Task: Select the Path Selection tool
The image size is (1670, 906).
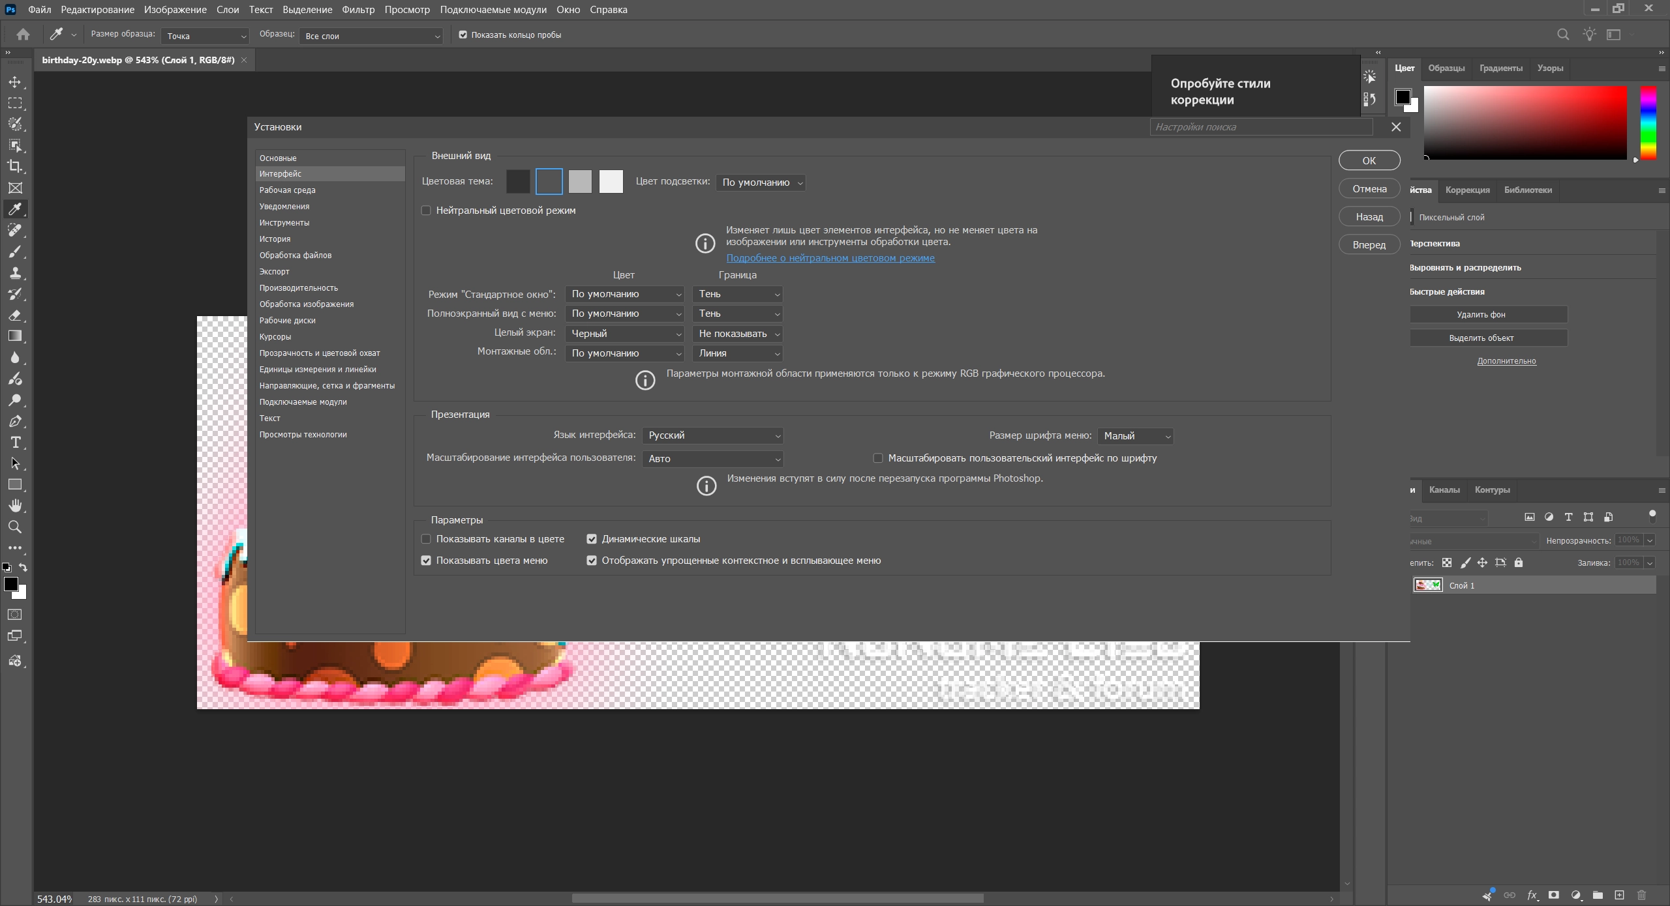Action: (x=15, y=463)
